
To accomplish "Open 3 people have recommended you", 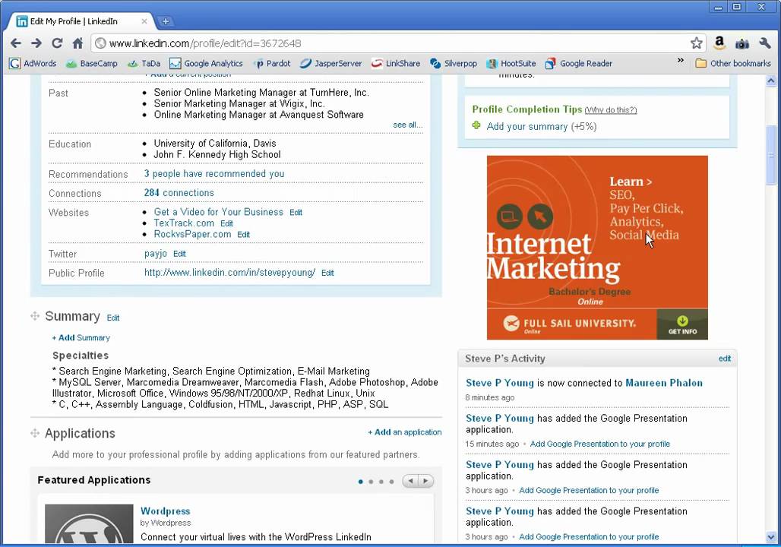I will point(214,173).
